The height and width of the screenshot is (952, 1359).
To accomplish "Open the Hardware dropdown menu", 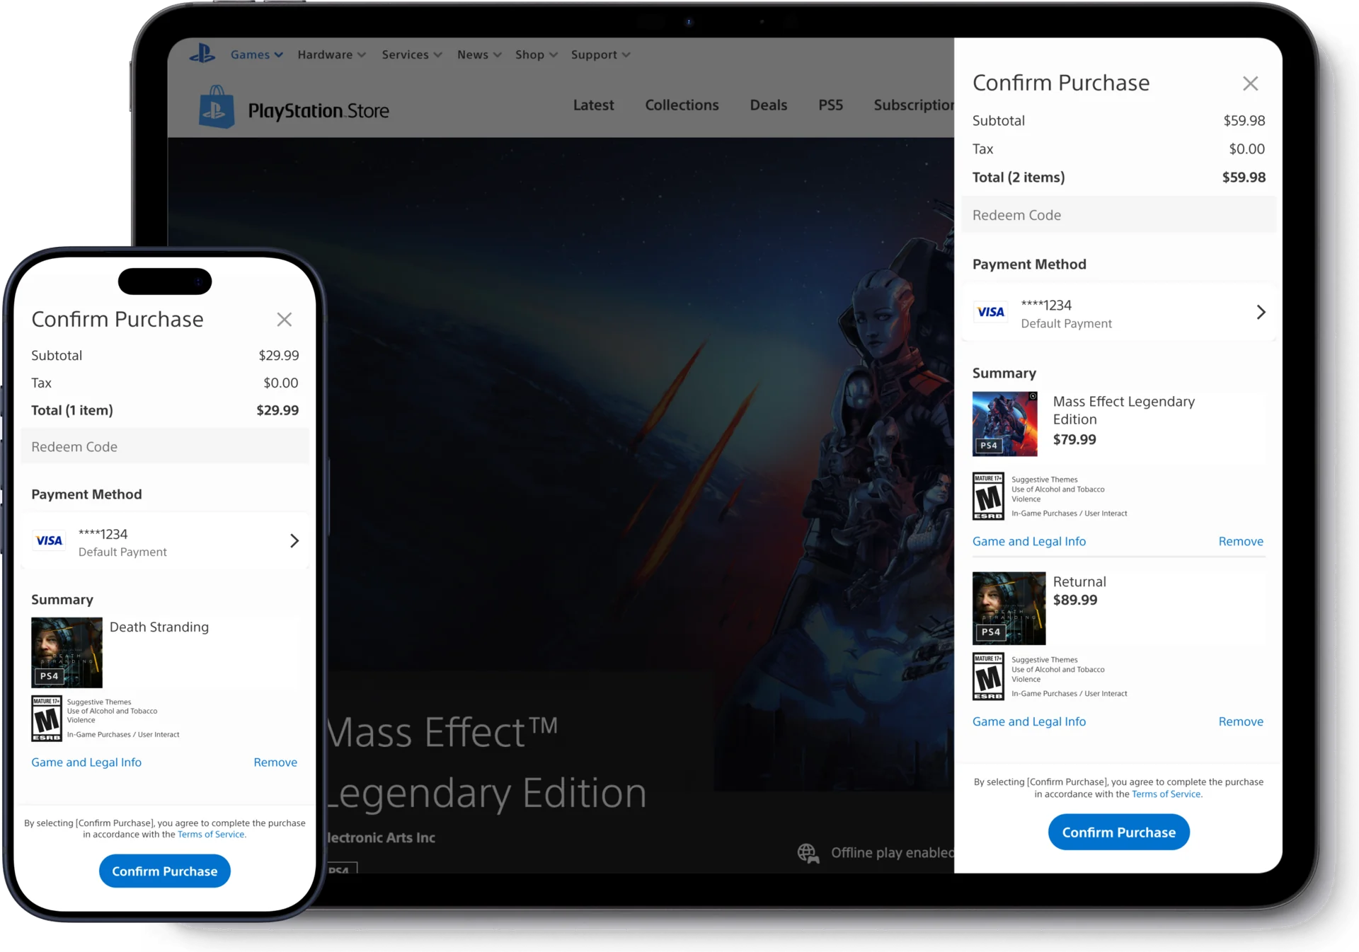I will tap(331, 54).
